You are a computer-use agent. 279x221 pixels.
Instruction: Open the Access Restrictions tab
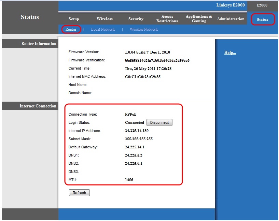(167, 19)
